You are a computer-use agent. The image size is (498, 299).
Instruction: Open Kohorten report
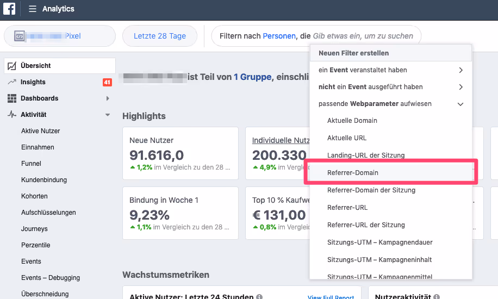point(34,196)
